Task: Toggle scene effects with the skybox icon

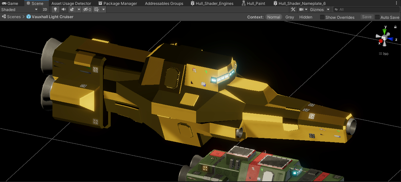Action: pyautogui.click(x=72, y=10)
